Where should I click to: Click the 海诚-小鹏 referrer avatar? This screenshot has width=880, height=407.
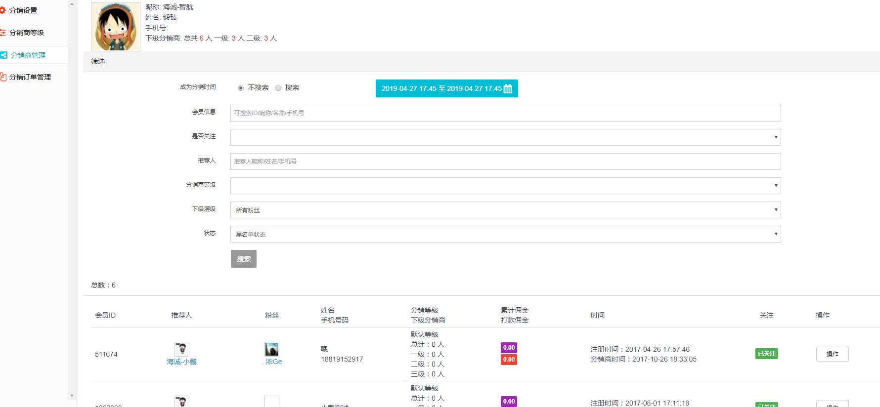pos(181,349)
